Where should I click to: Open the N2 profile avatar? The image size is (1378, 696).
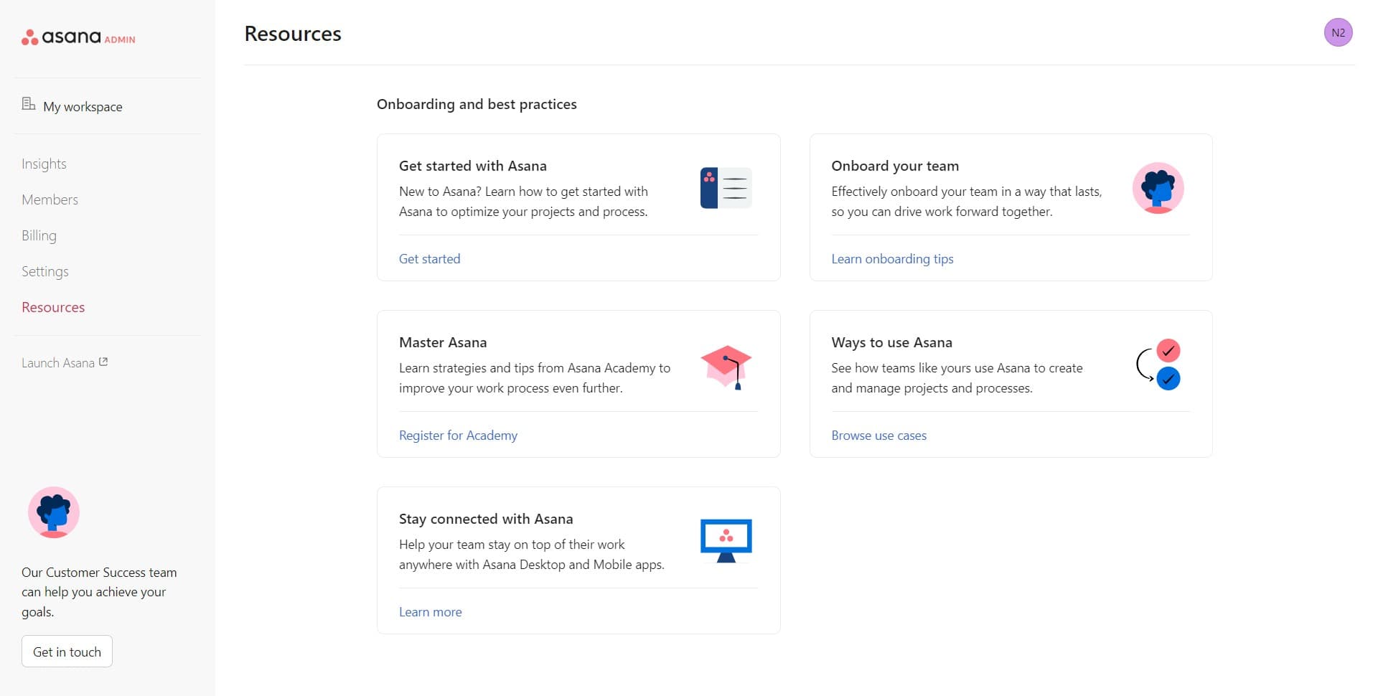1338,32
